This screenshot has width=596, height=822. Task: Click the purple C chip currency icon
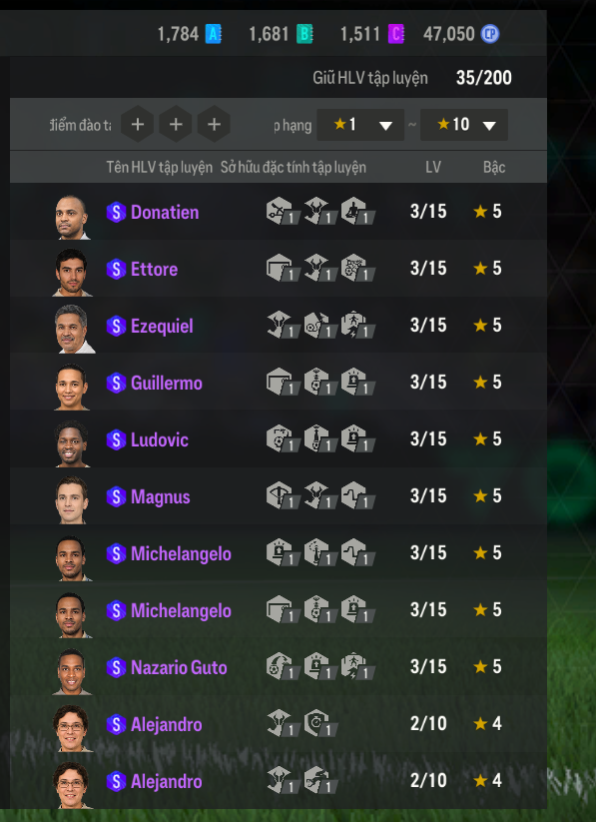pos(395,35)
